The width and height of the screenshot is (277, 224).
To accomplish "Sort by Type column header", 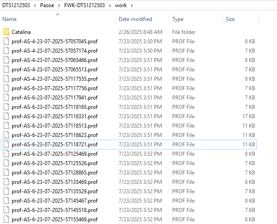I will [178, 19].
